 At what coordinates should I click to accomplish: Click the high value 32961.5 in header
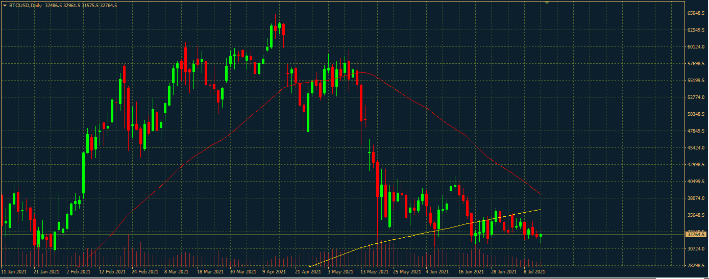click(x=72, y=5)
